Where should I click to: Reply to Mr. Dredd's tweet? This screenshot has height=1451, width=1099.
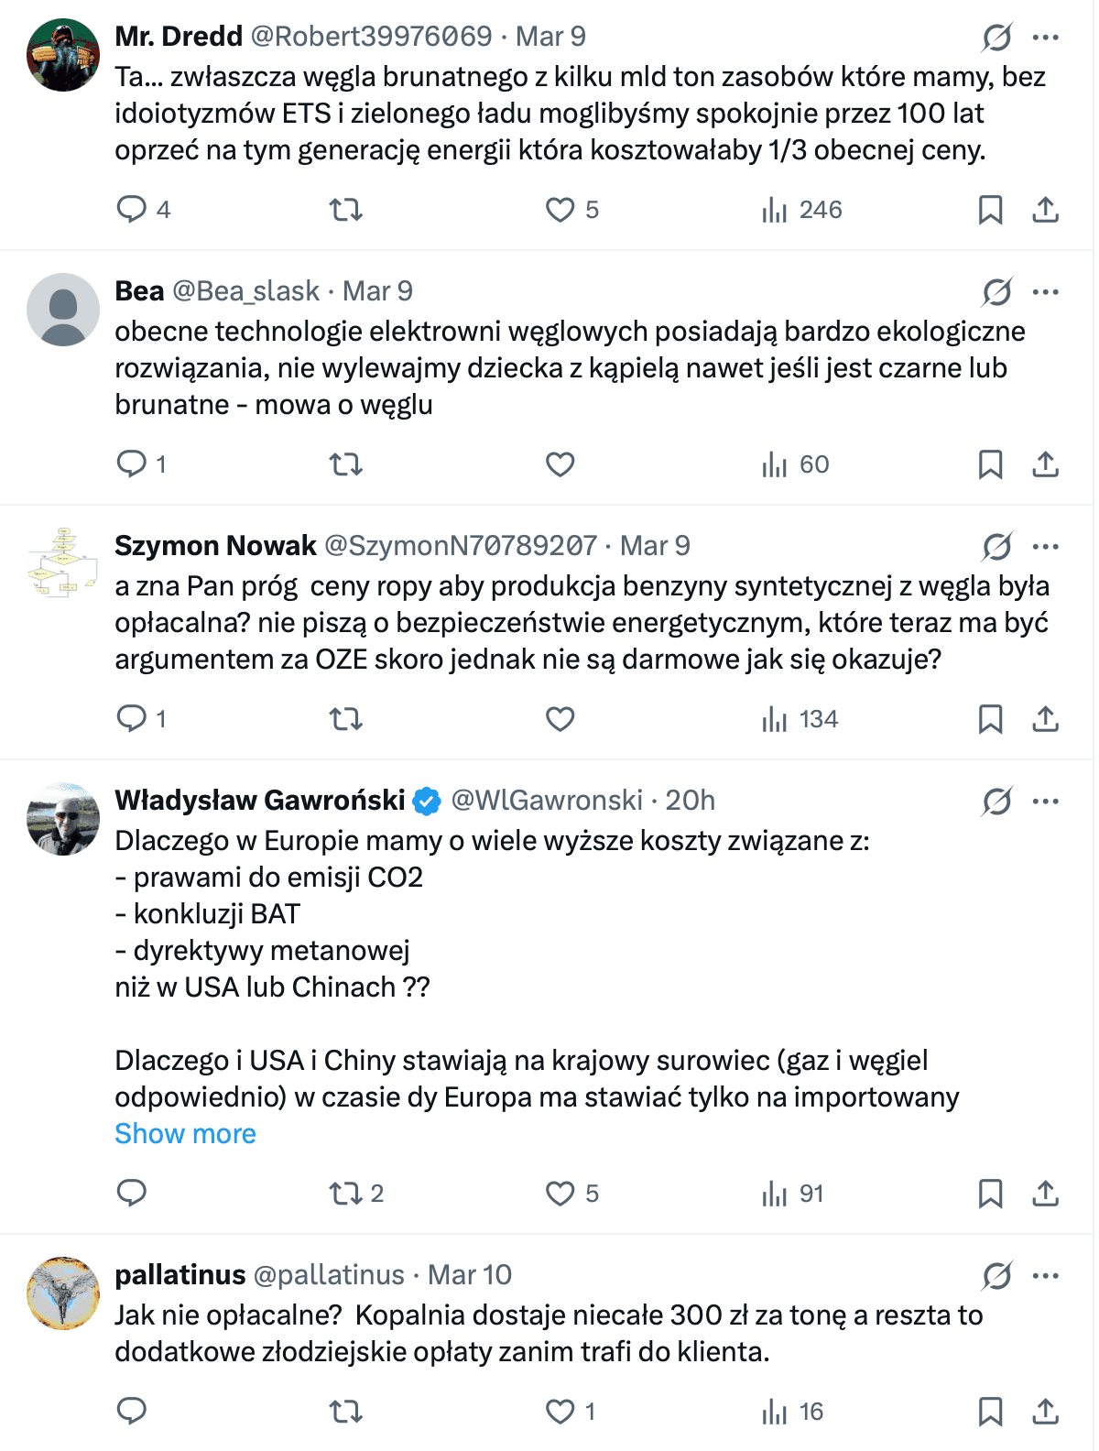point(132,210)
